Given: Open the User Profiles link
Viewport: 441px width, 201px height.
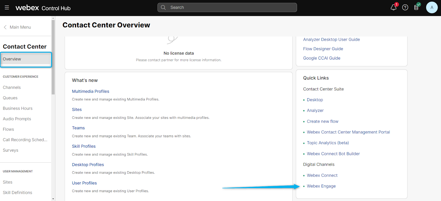Looking at the screenshot, I should (x=84, y=183).
